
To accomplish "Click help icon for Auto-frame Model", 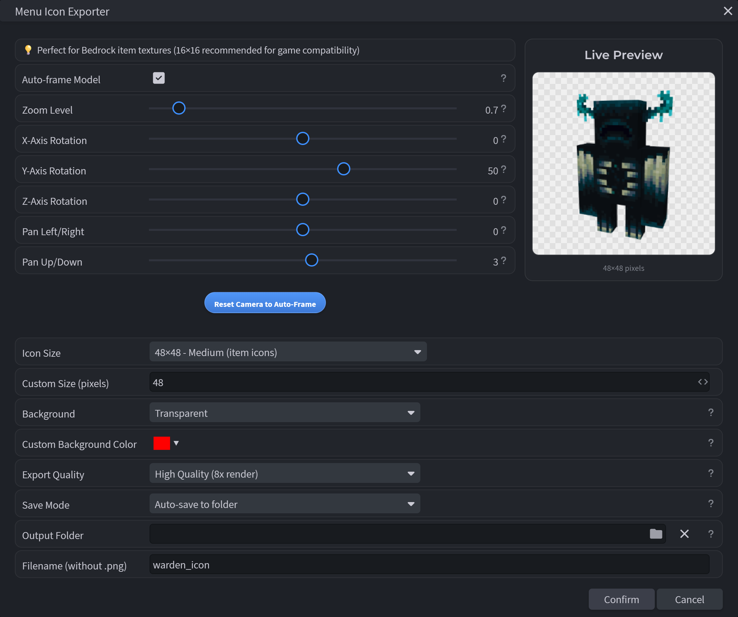I will pyautogui.click(x=503, y=78).
